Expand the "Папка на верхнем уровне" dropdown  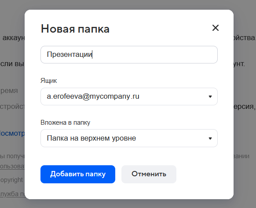point(129,138)
